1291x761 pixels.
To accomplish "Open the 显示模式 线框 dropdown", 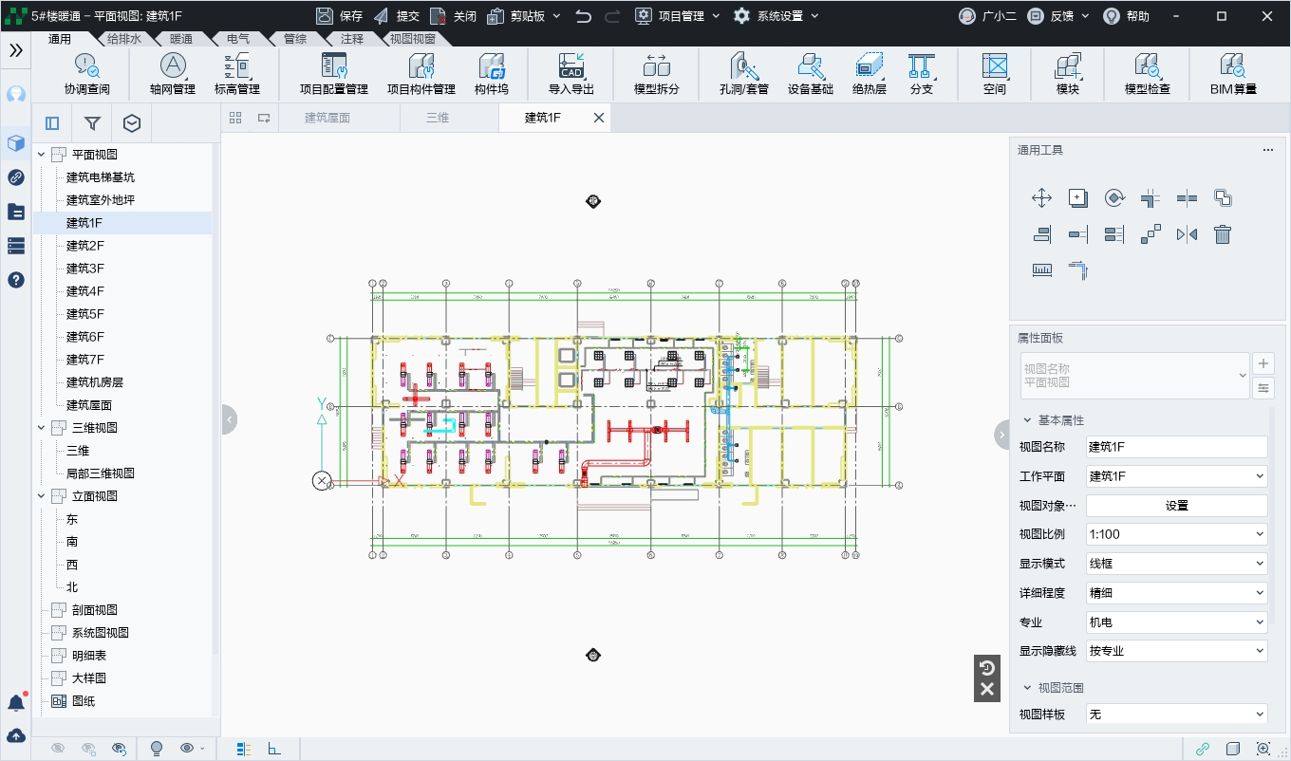I will click(1176, 564).
